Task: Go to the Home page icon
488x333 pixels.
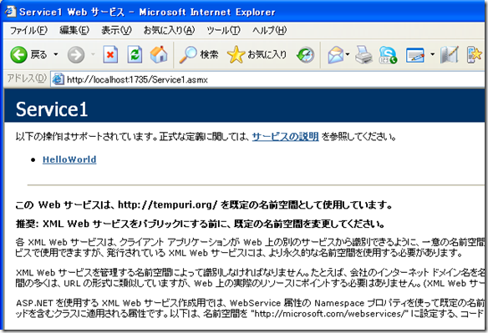Action: coord(159,54)
